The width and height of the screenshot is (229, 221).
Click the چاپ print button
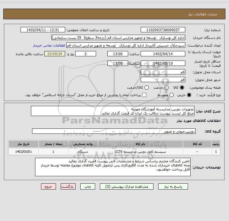(x=88, y=187)
